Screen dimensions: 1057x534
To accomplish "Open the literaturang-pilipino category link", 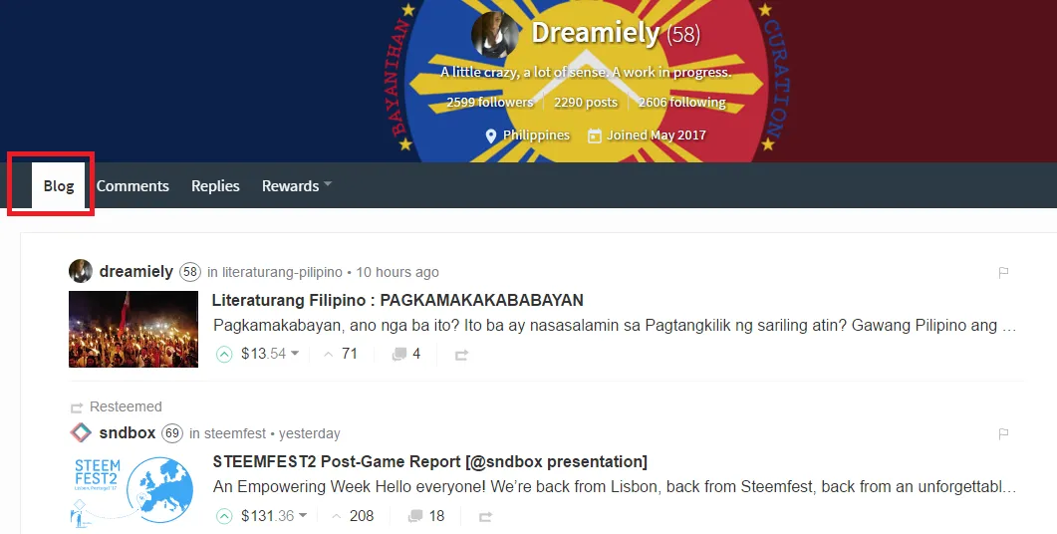I will (x=282, y=272).
